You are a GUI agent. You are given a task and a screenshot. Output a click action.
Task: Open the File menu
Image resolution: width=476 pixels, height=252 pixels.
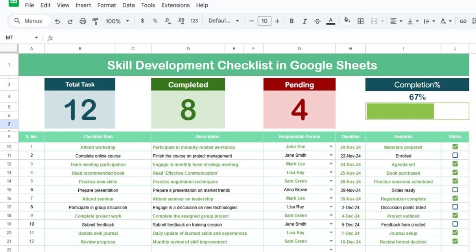[x=29, y=5]
